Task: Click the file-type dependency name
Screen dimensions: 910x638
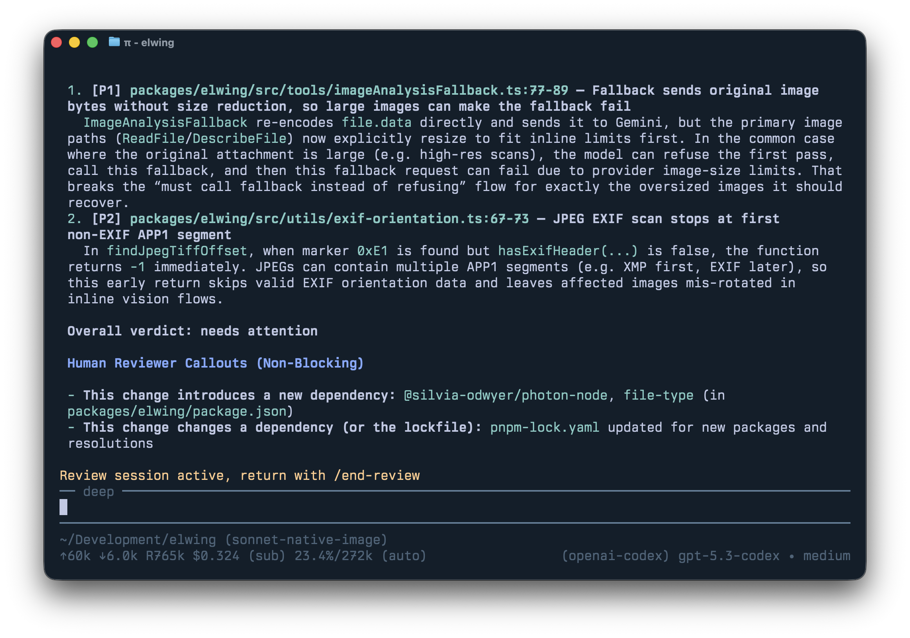Action: 658,395
